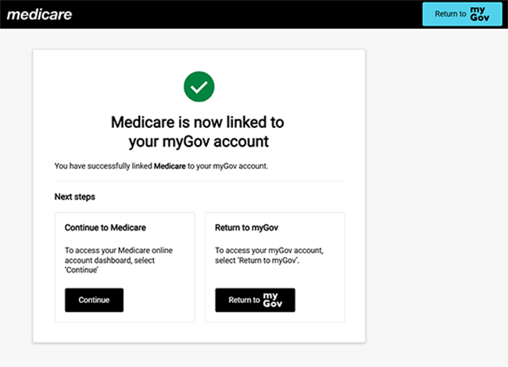
Task: Click empty space in the Continue to Medicare card
Action: pyautogui.click(x=160, y=301)
